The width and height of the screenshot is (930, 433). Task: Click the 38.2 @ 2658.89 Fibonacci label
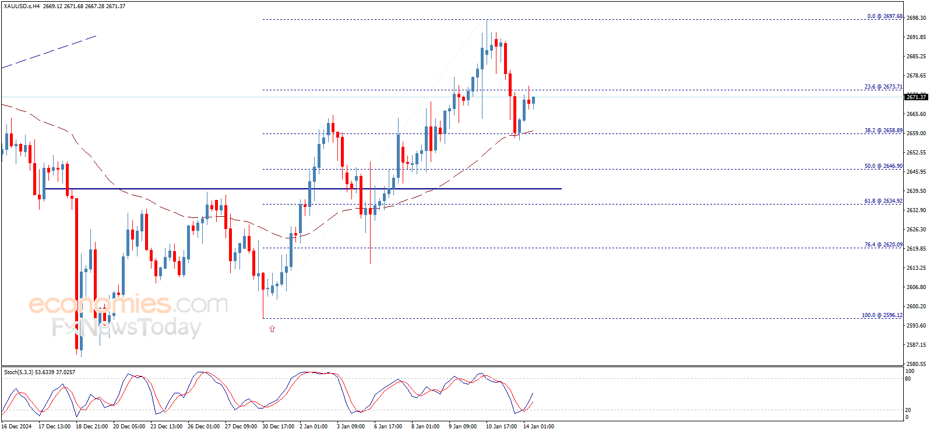pos(883,131)
